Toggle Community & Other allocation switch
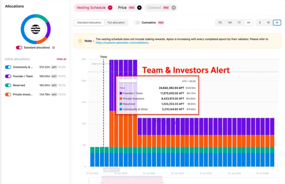This screenshot has width=285, height=184. [8, 67]
